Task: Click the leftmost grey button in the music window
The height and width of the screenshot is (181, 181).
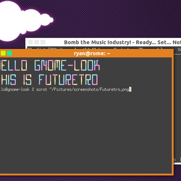Action: 30,42
